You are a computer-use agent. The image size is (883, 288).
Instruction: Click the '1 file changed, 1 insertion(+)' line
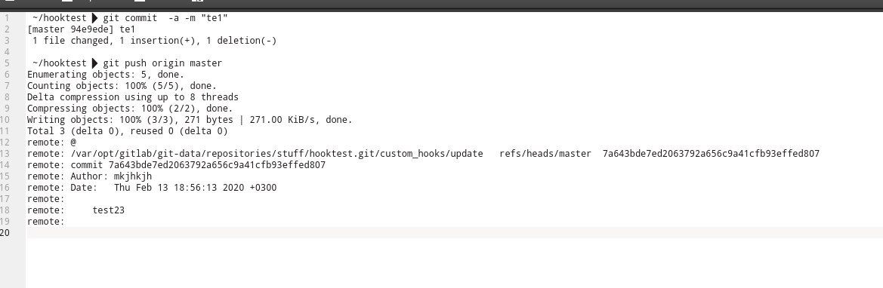tap(154, 41)
